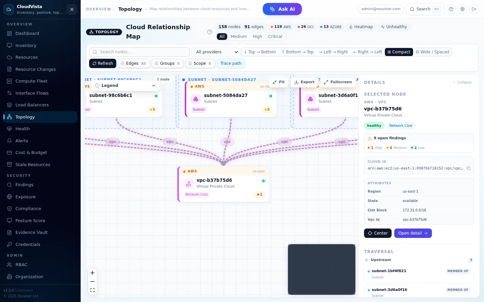This screenshot has height=302, width=484.
Task: Filter nodes by High severity
Action: coord(257,37)
